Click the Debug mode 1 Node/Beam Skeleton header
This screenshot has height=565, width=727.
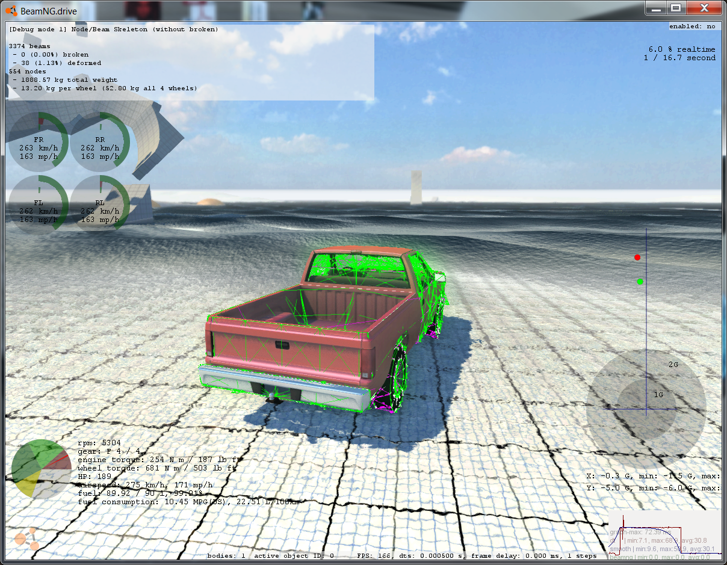click(x=114, y=29)
